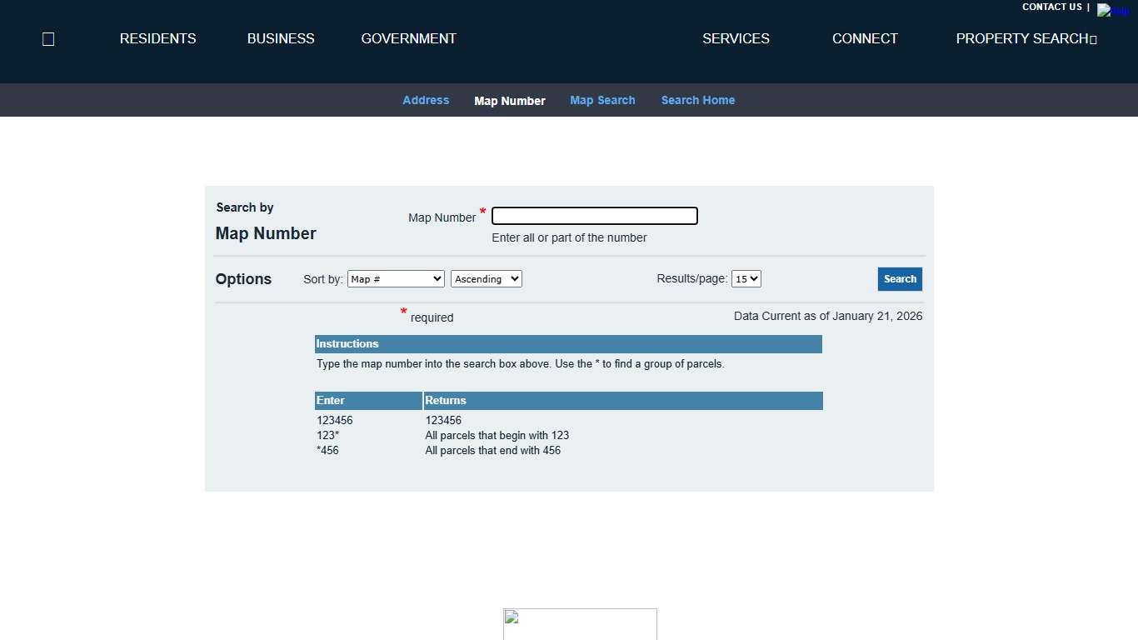Focus the Map Number input field
This screenshot has width=1138, height=640.
pos(594,217)
